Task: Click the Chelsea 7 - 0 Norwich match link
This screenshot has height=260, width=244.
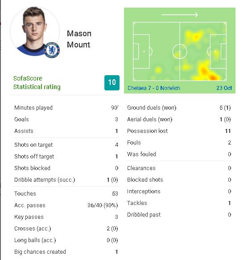Action: pos(154,88)
